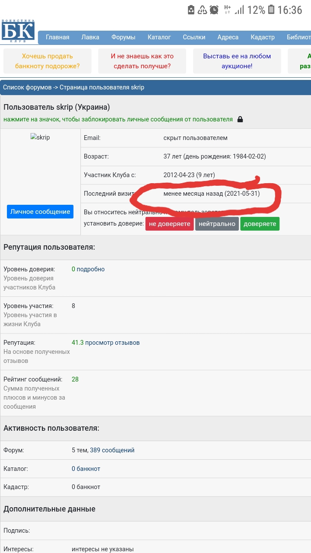Select Ссылки in the top menu
This screenshot has height=553, width=311.
click(x=194, y=37)
